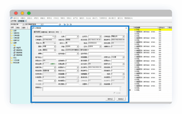Open the 问题单 dropdown
The image size is (182, 114).
coord(100,84)
